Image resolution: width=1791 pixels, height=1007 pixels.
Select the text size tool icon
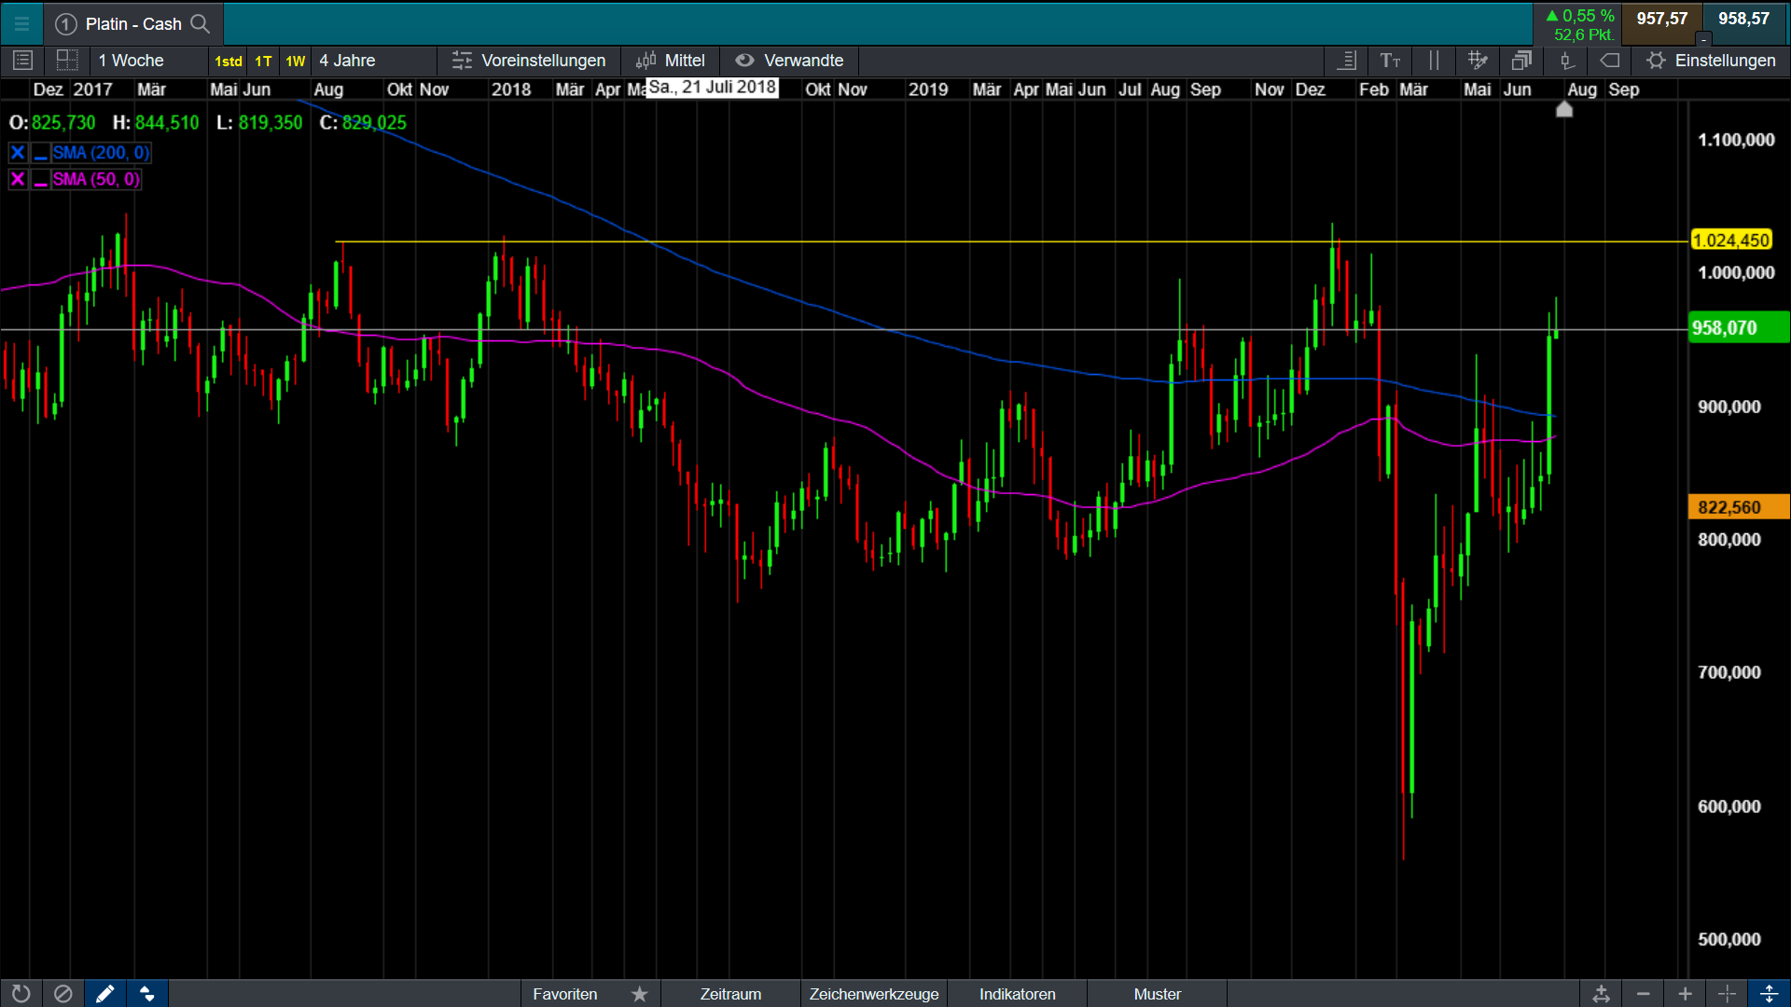point(1390,61)
